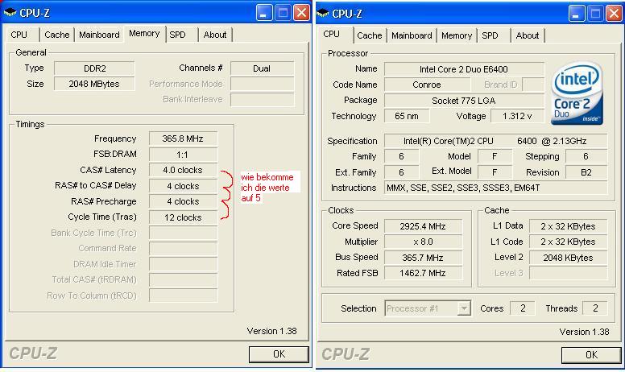The width and height of the screenshot is (625, 372).
Task: Click the Bus Speed value 365.7 MHz
Action: (423, 258)
